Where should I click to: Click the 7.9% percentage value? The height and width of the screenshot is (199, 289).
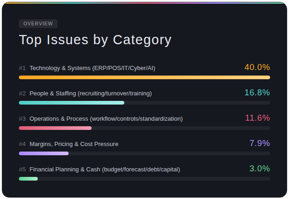click(x=260, y=143)
